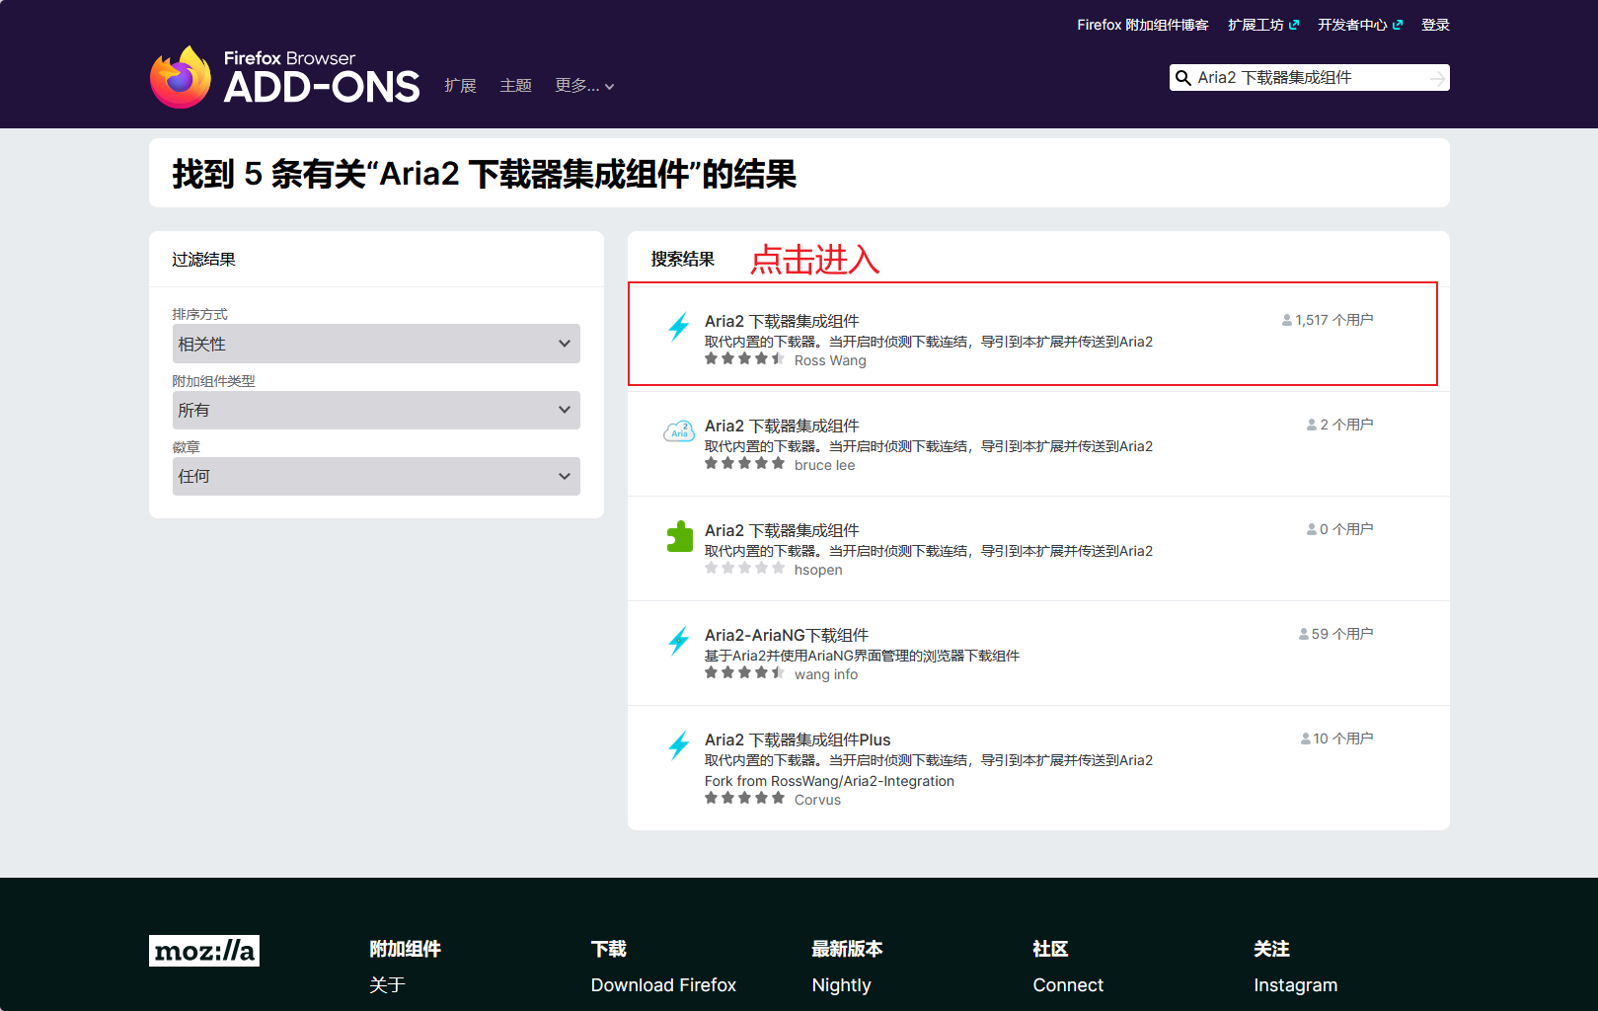Open the 徽章 dropdown showing 任何
1598x1011 pixels.
pyautogui.click(x=376, y=476)
